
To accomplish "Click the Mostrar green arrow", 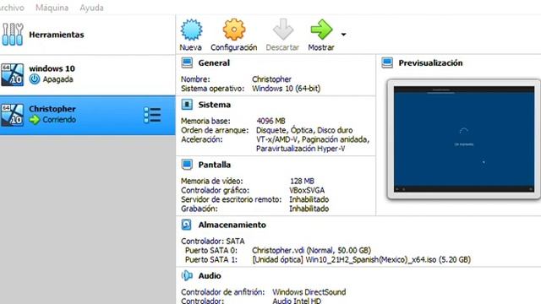I will point(321,30).
